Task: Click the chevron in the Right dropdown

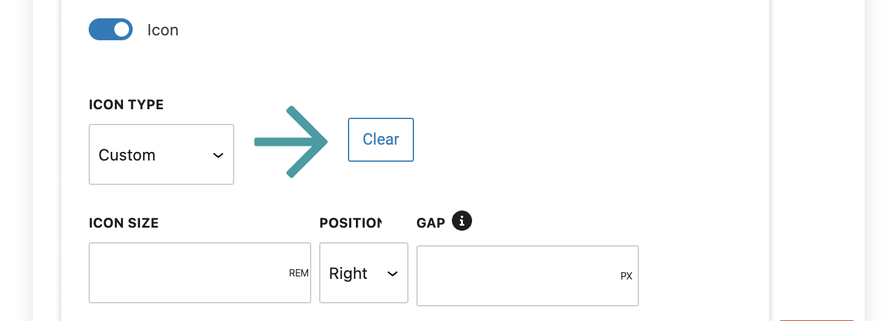Action: point(393,274)
